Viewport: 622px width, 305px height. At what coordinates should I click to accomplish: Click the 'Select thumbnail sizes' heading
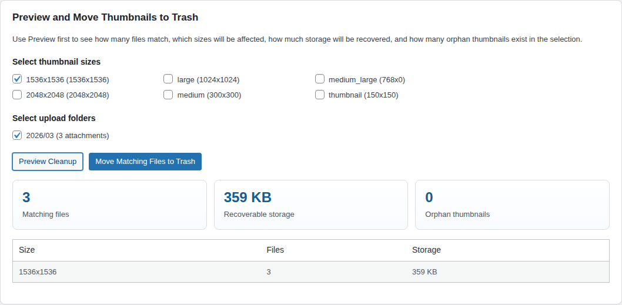pos(56,62)
